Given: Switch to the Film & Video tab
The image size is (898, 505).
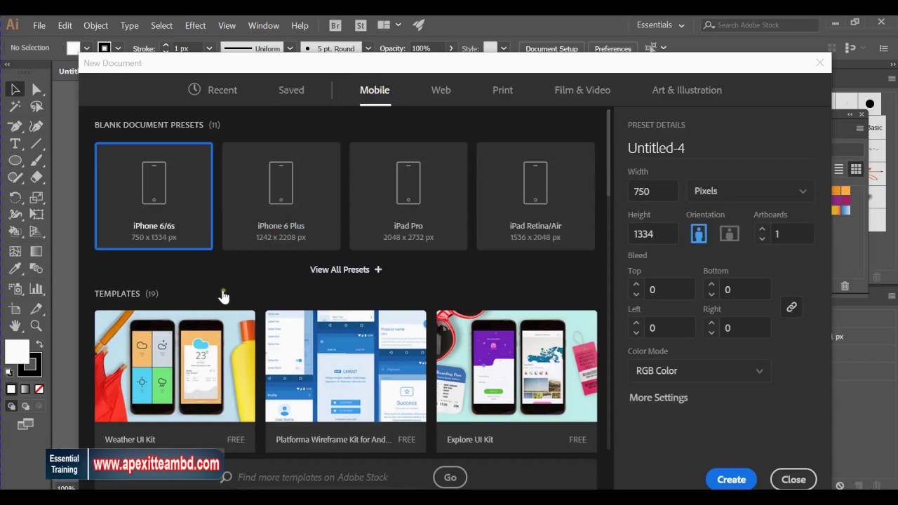Looking at the screenshot, I should (x=582, y=90).
